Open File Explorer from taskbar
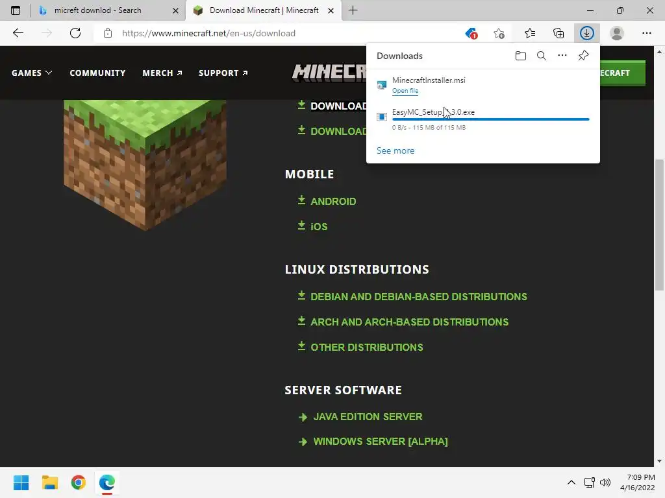 [x=49, y=482]
